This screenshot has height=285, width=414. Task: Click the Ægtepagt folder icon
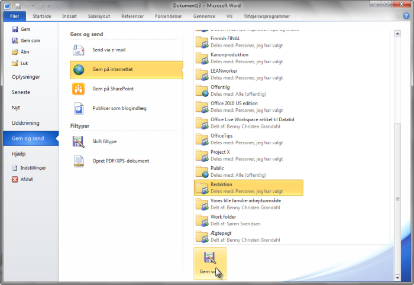[202, 237]
